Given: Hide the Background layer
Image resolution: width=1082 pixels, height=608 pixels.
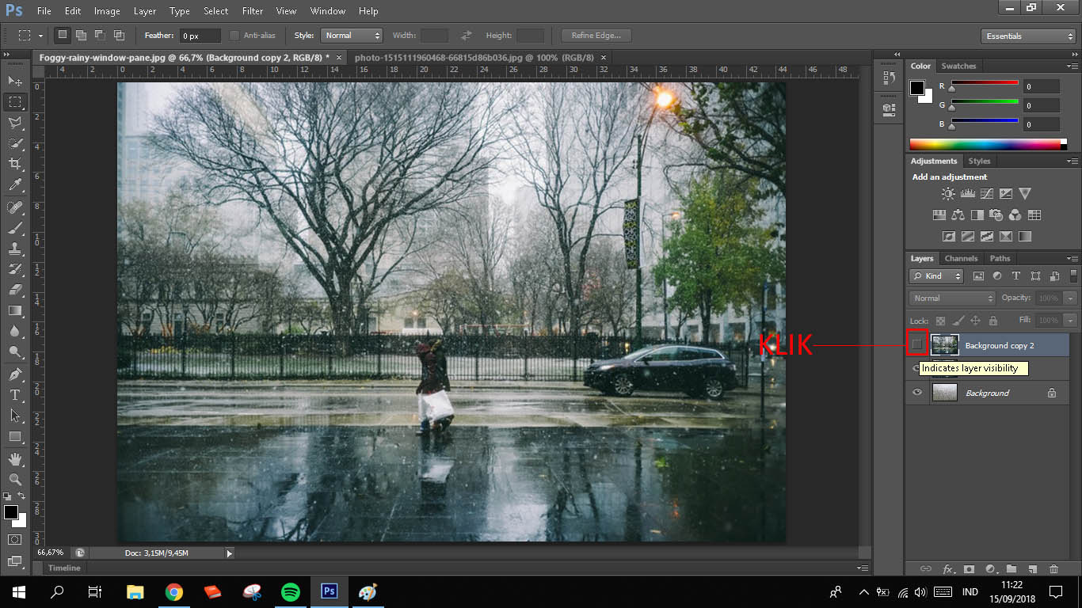Looking at the screenshot, I should click(917, 393).
